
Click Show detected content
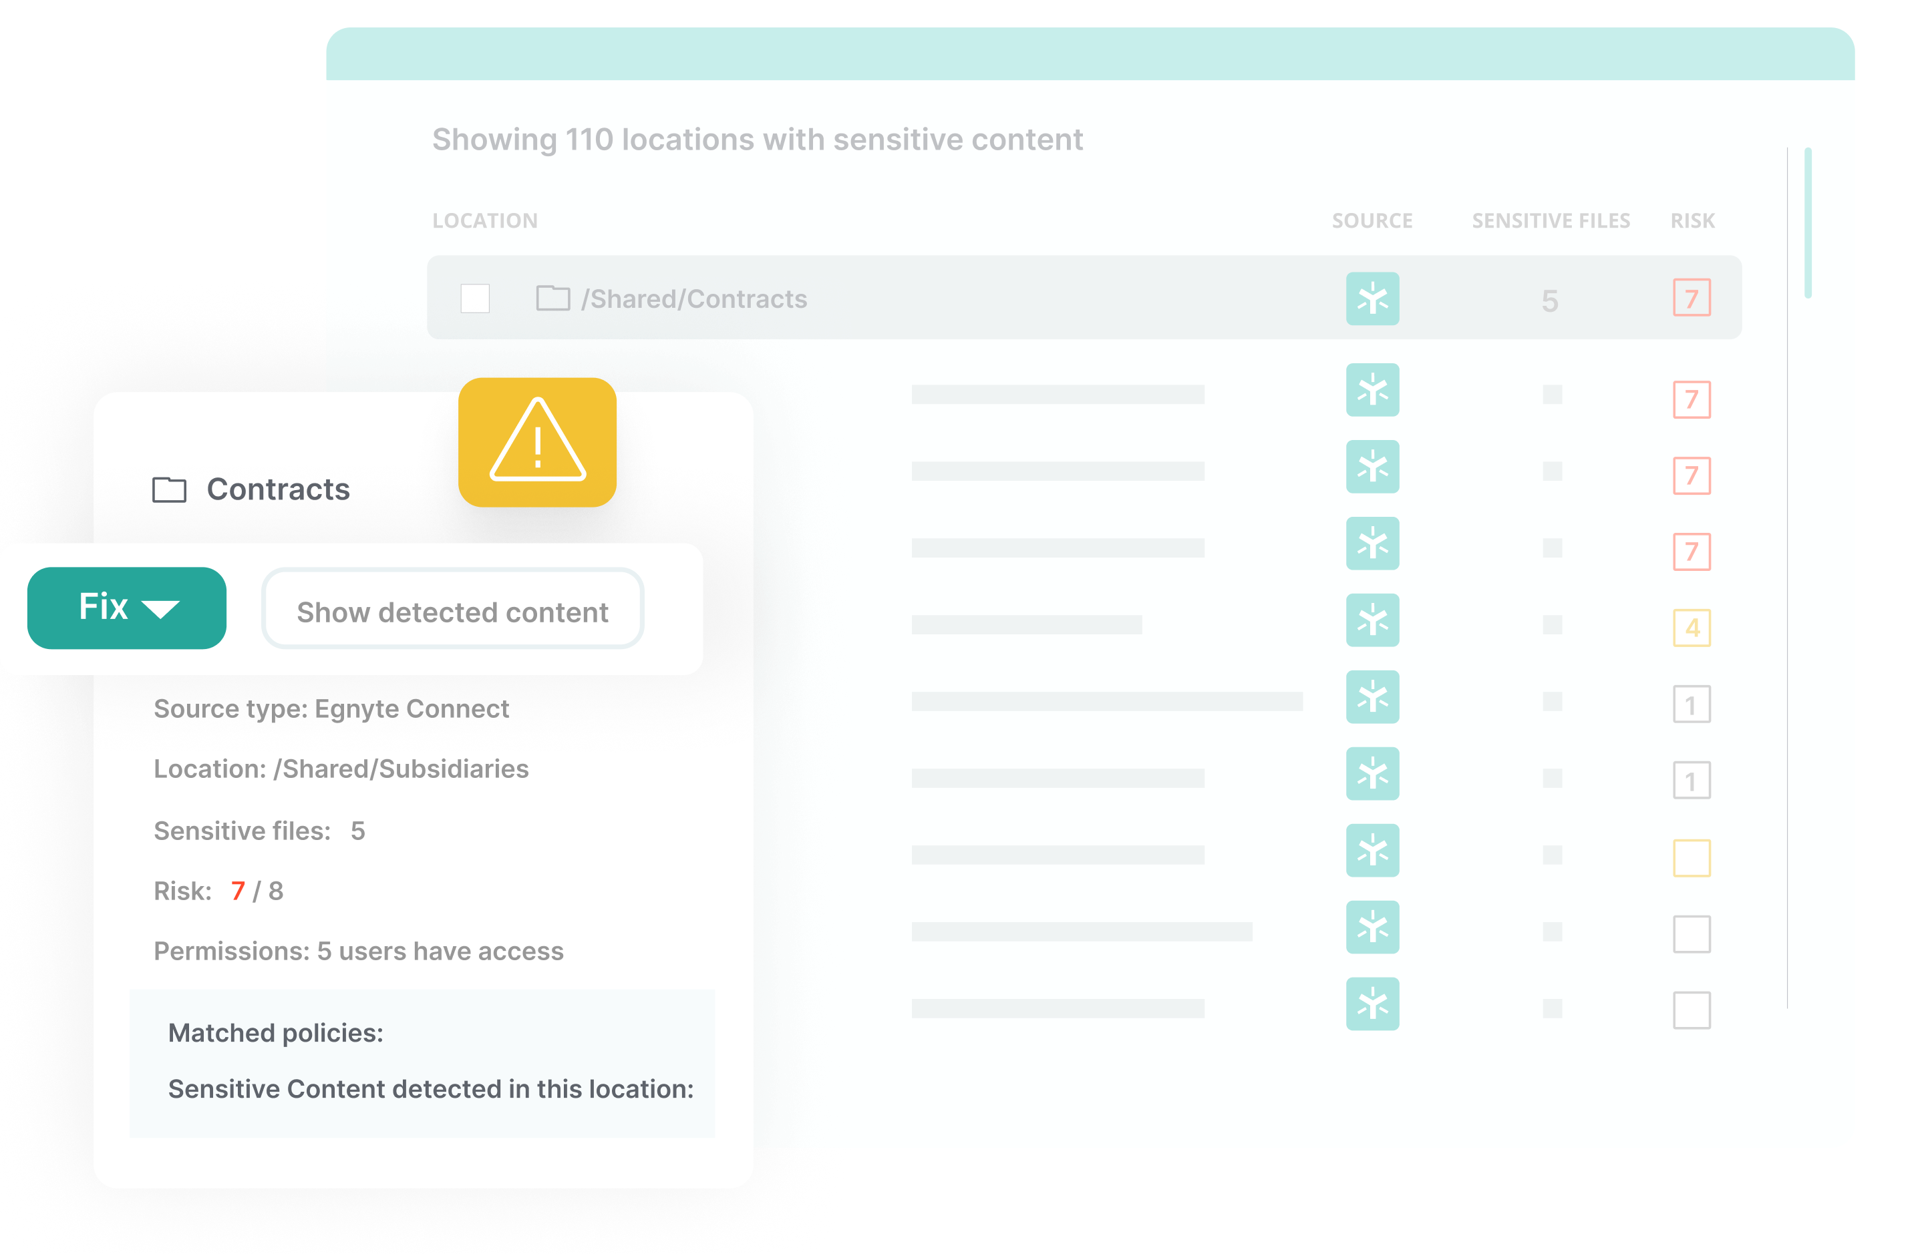point(453,612)
